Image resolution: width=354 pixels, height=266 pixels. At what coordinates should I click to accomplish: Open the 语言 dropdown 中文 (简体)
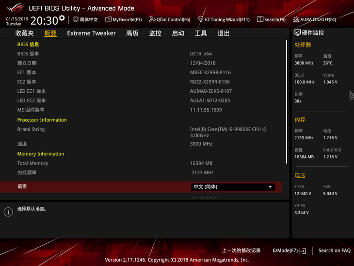pos(233,187)
